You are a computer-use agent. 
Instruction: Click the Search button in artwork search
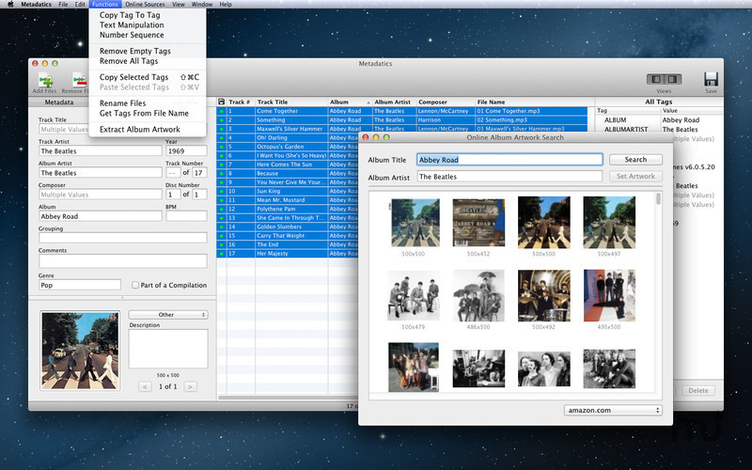(x=635, y=160)
